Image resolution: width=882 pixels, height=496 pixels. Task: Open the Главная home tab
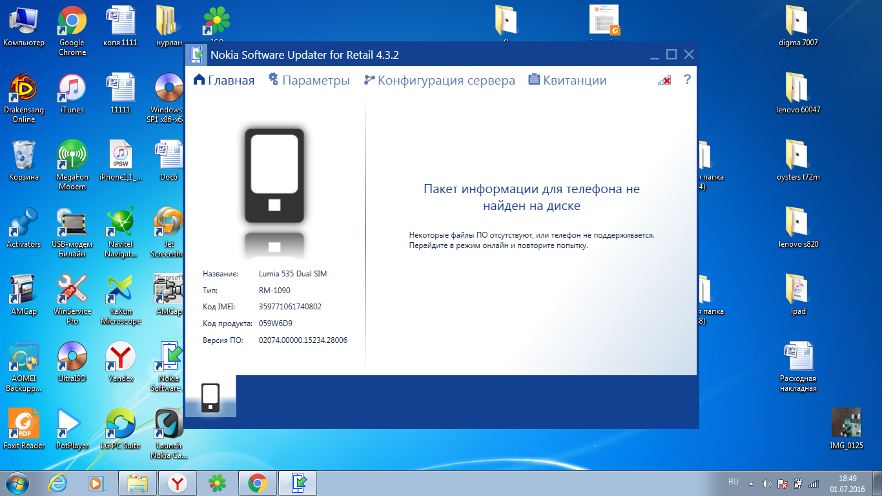tap(223, 81)
